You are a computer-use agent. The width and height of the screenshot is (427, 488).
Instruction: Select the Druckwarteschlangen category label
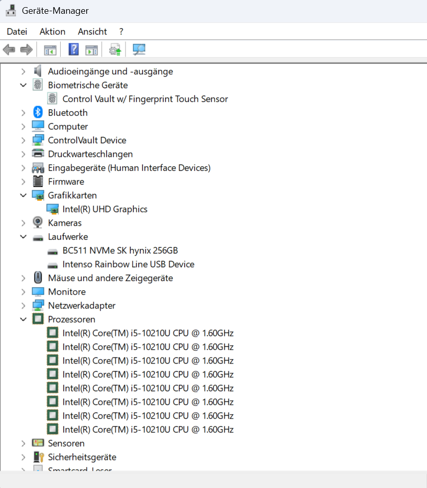(90, 154)
